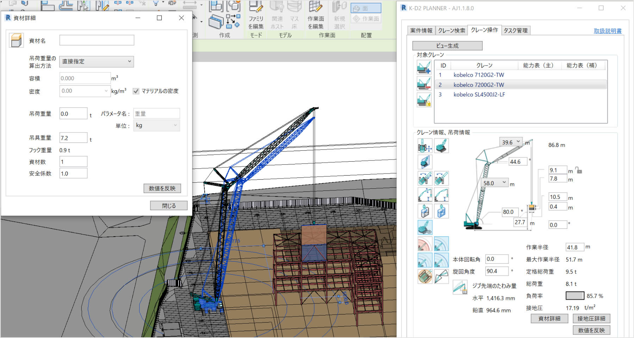Click the 1,416.3 mm horizontal deflection value

pyautogui.click(x=501, y=298)
